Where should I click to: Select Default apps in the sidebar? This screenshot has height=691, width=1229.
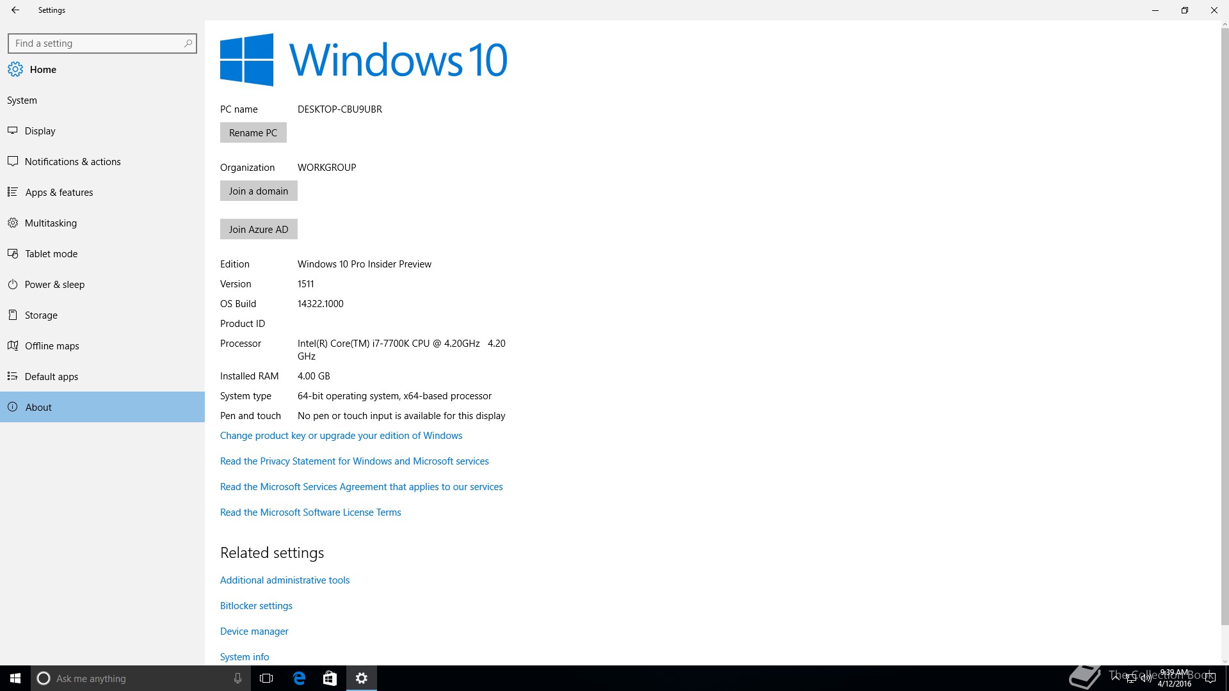click(x=102, y=376)
